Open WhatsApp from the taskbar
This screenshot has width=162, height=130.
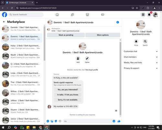click(x=22, y=127)
